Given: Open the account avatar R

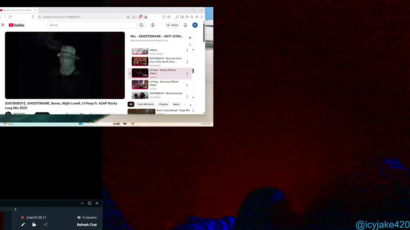Looking at the screenshot, I should coord(195,25).
